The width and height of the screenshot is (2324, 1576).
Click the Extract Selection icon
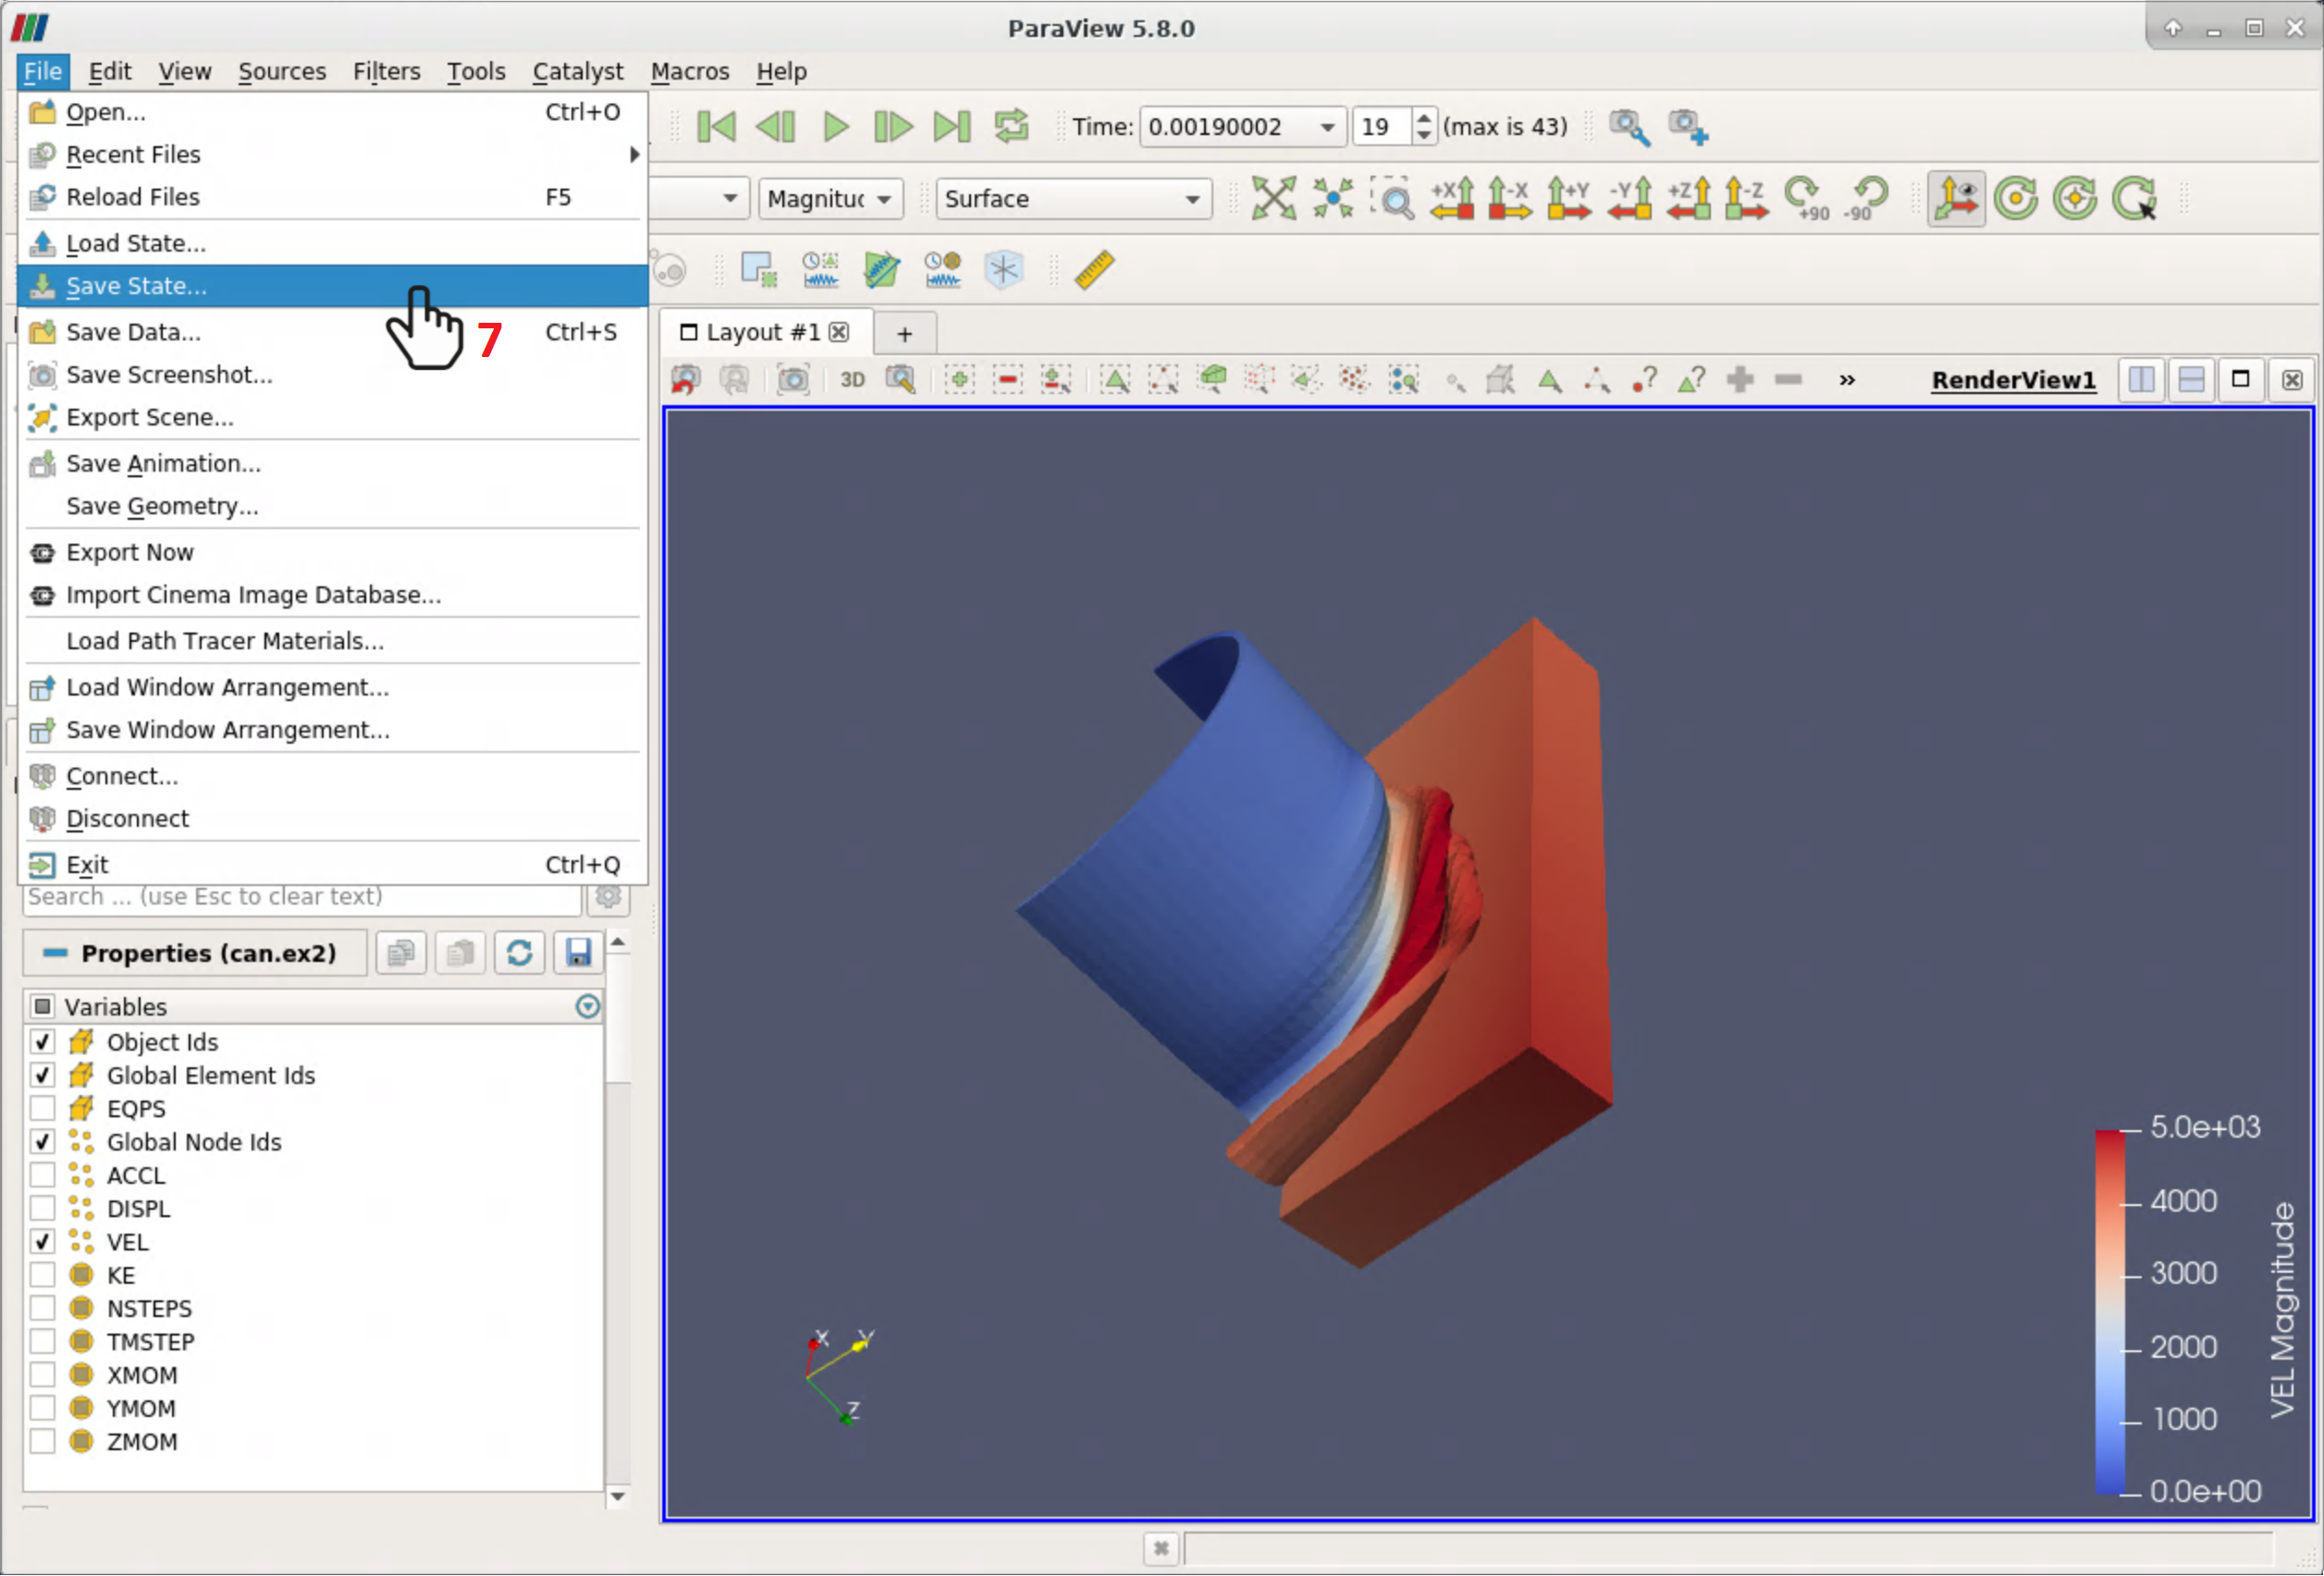click(x=759, y=270)
